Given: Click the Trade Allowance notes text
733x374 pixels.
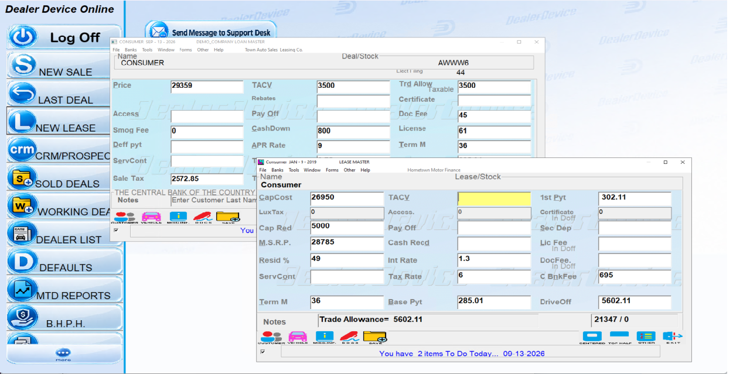Looking at the screenshot, I should click(371, 320).
